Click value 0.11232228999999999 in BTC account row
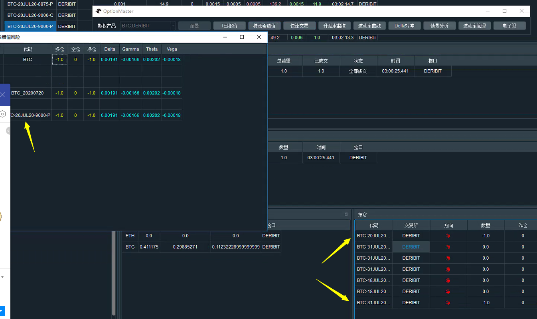Screen dimensions: 537x319 [x=236, y=247]
